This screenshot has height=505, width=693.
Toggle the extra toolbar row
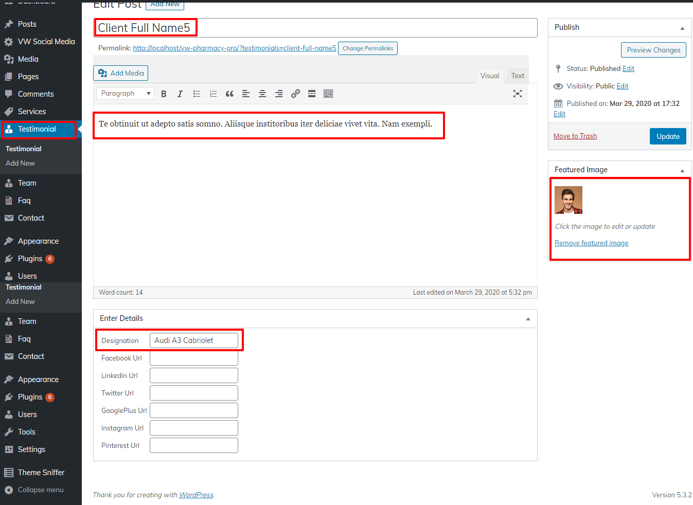(x=328, y=94)
